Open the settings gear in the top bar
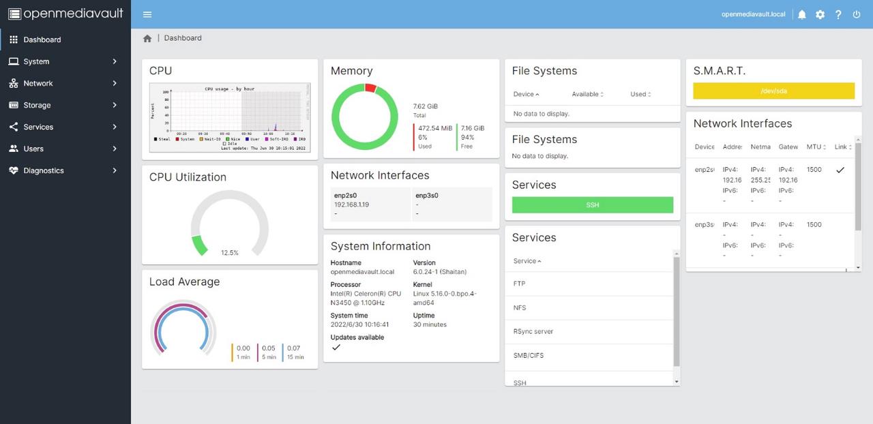This screenshot has width=873, height=424. 820,14
